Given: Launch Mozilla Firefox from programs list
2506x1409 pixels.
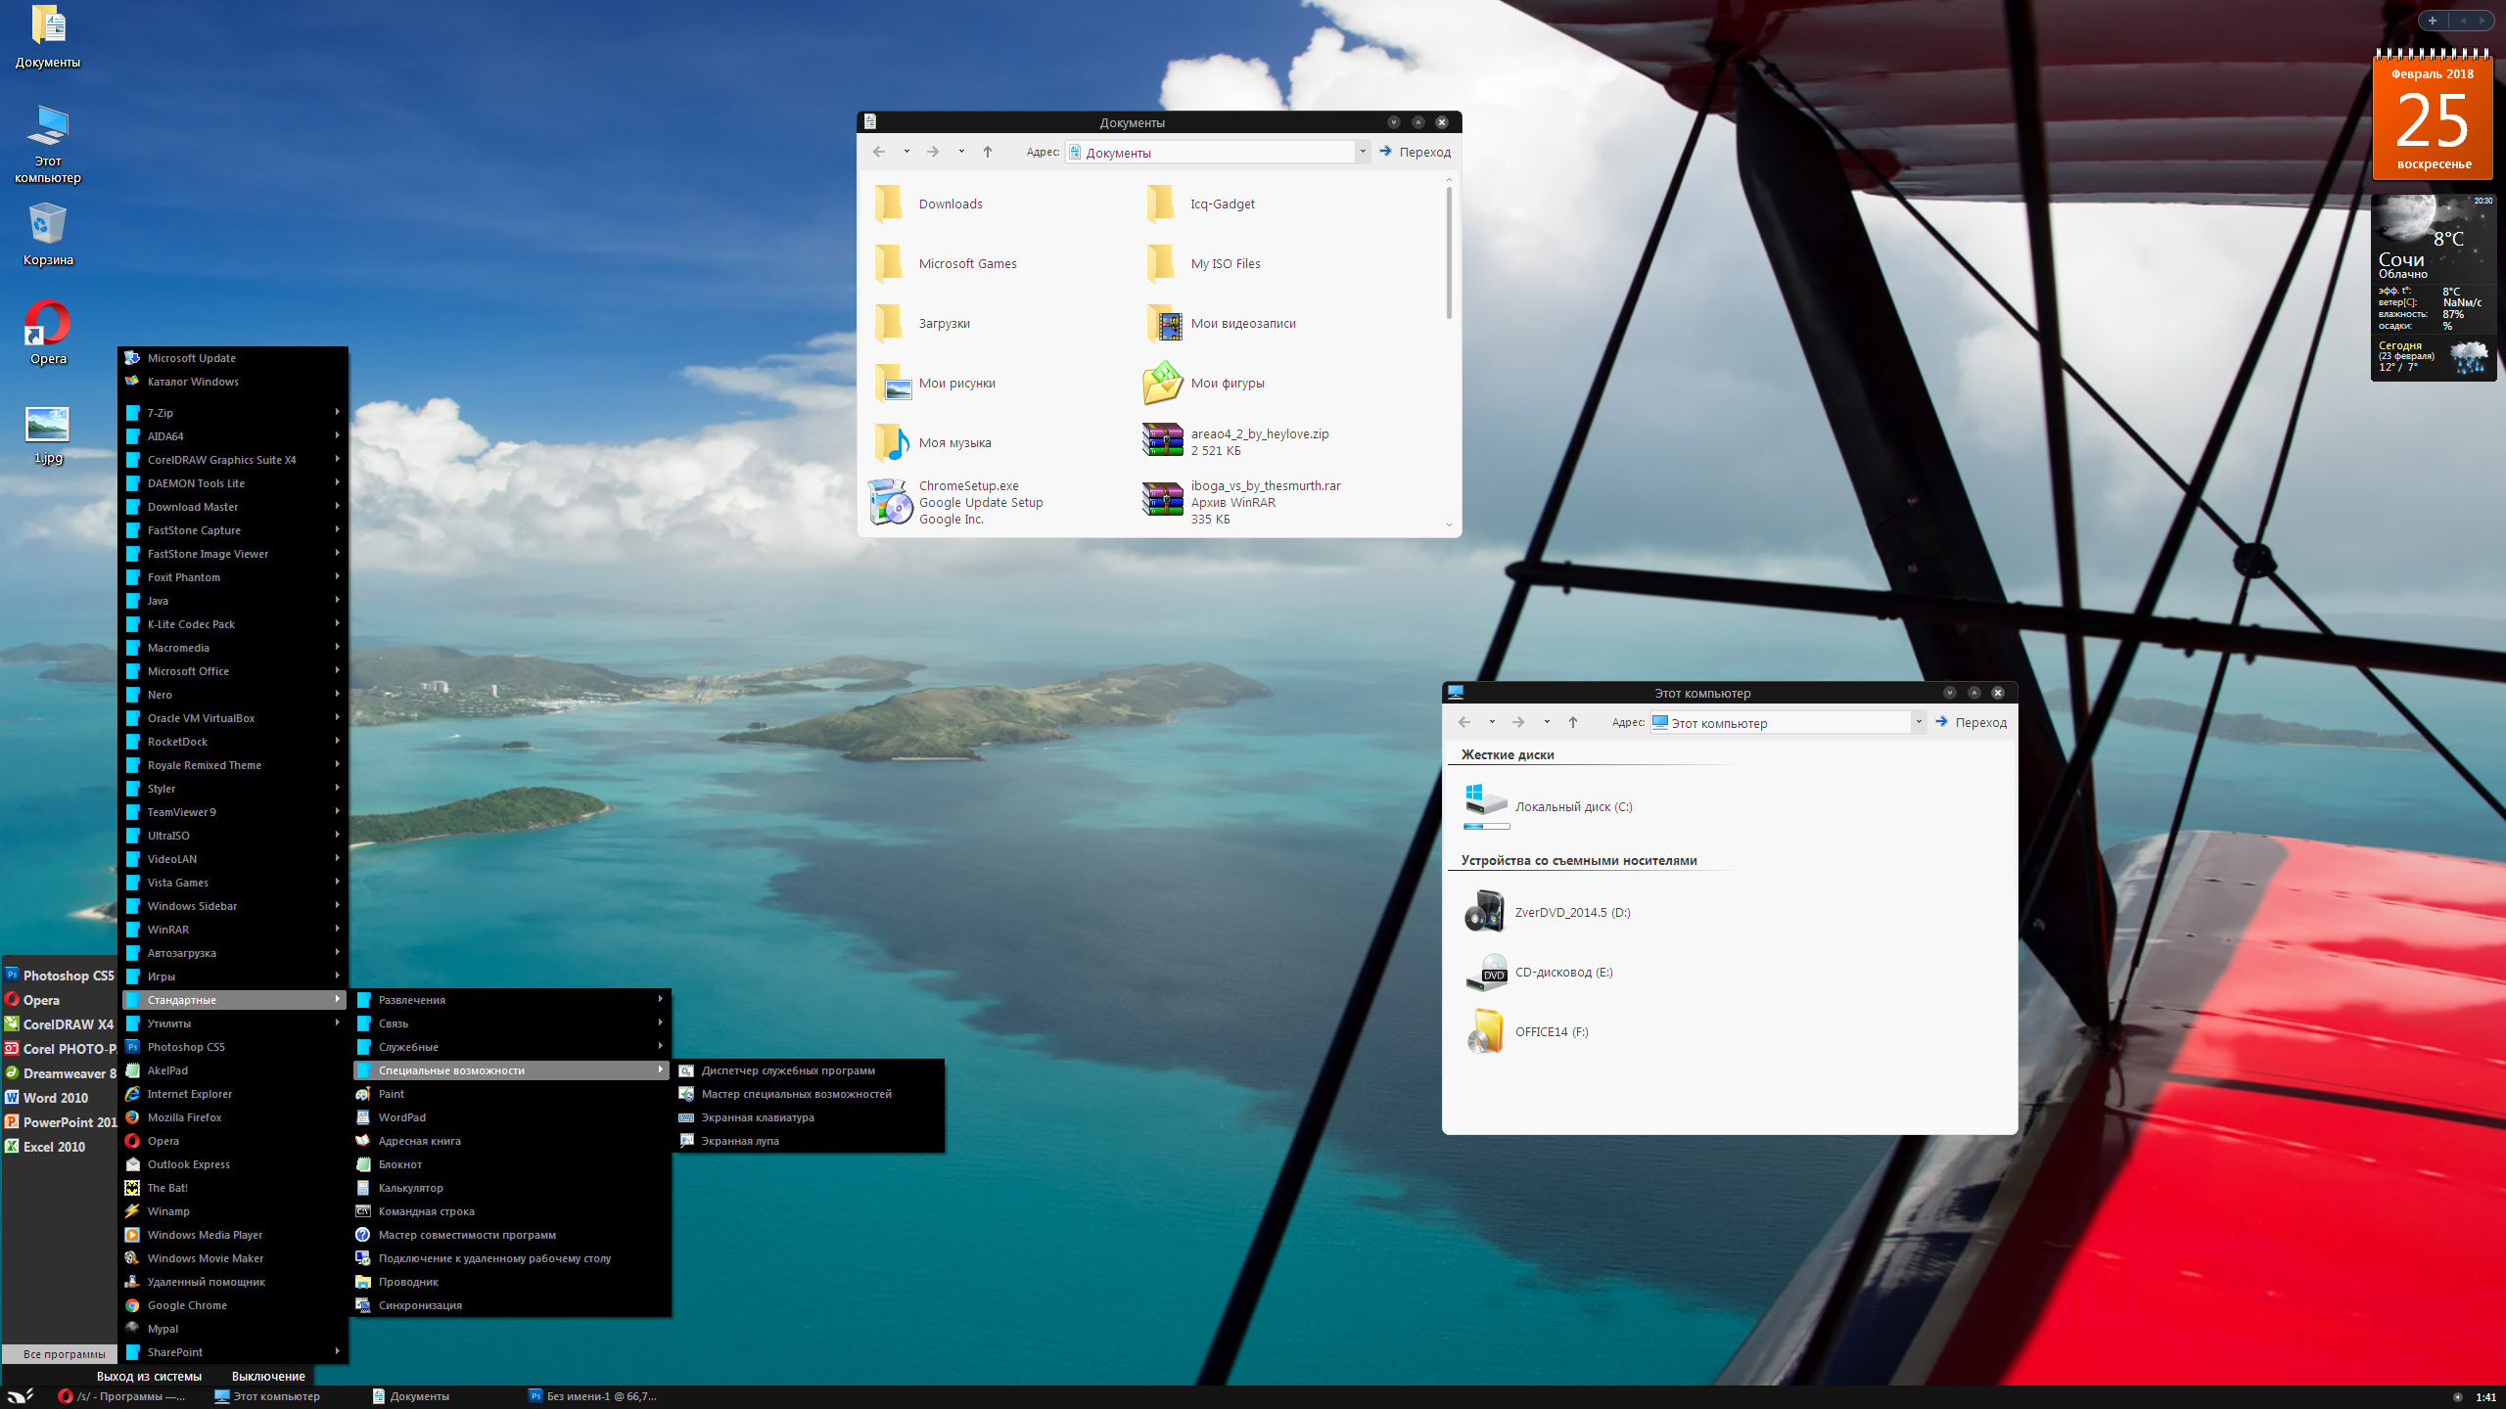Looking at the screenshot, I should point(233,1117).
